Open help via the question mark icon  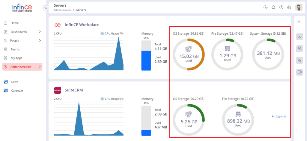coord(281,7)
